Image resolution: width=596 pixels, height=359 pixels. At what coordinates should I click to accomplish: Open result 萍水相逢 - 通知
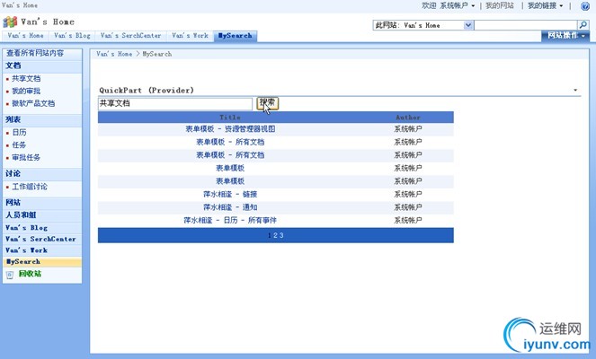click(230, 207)
